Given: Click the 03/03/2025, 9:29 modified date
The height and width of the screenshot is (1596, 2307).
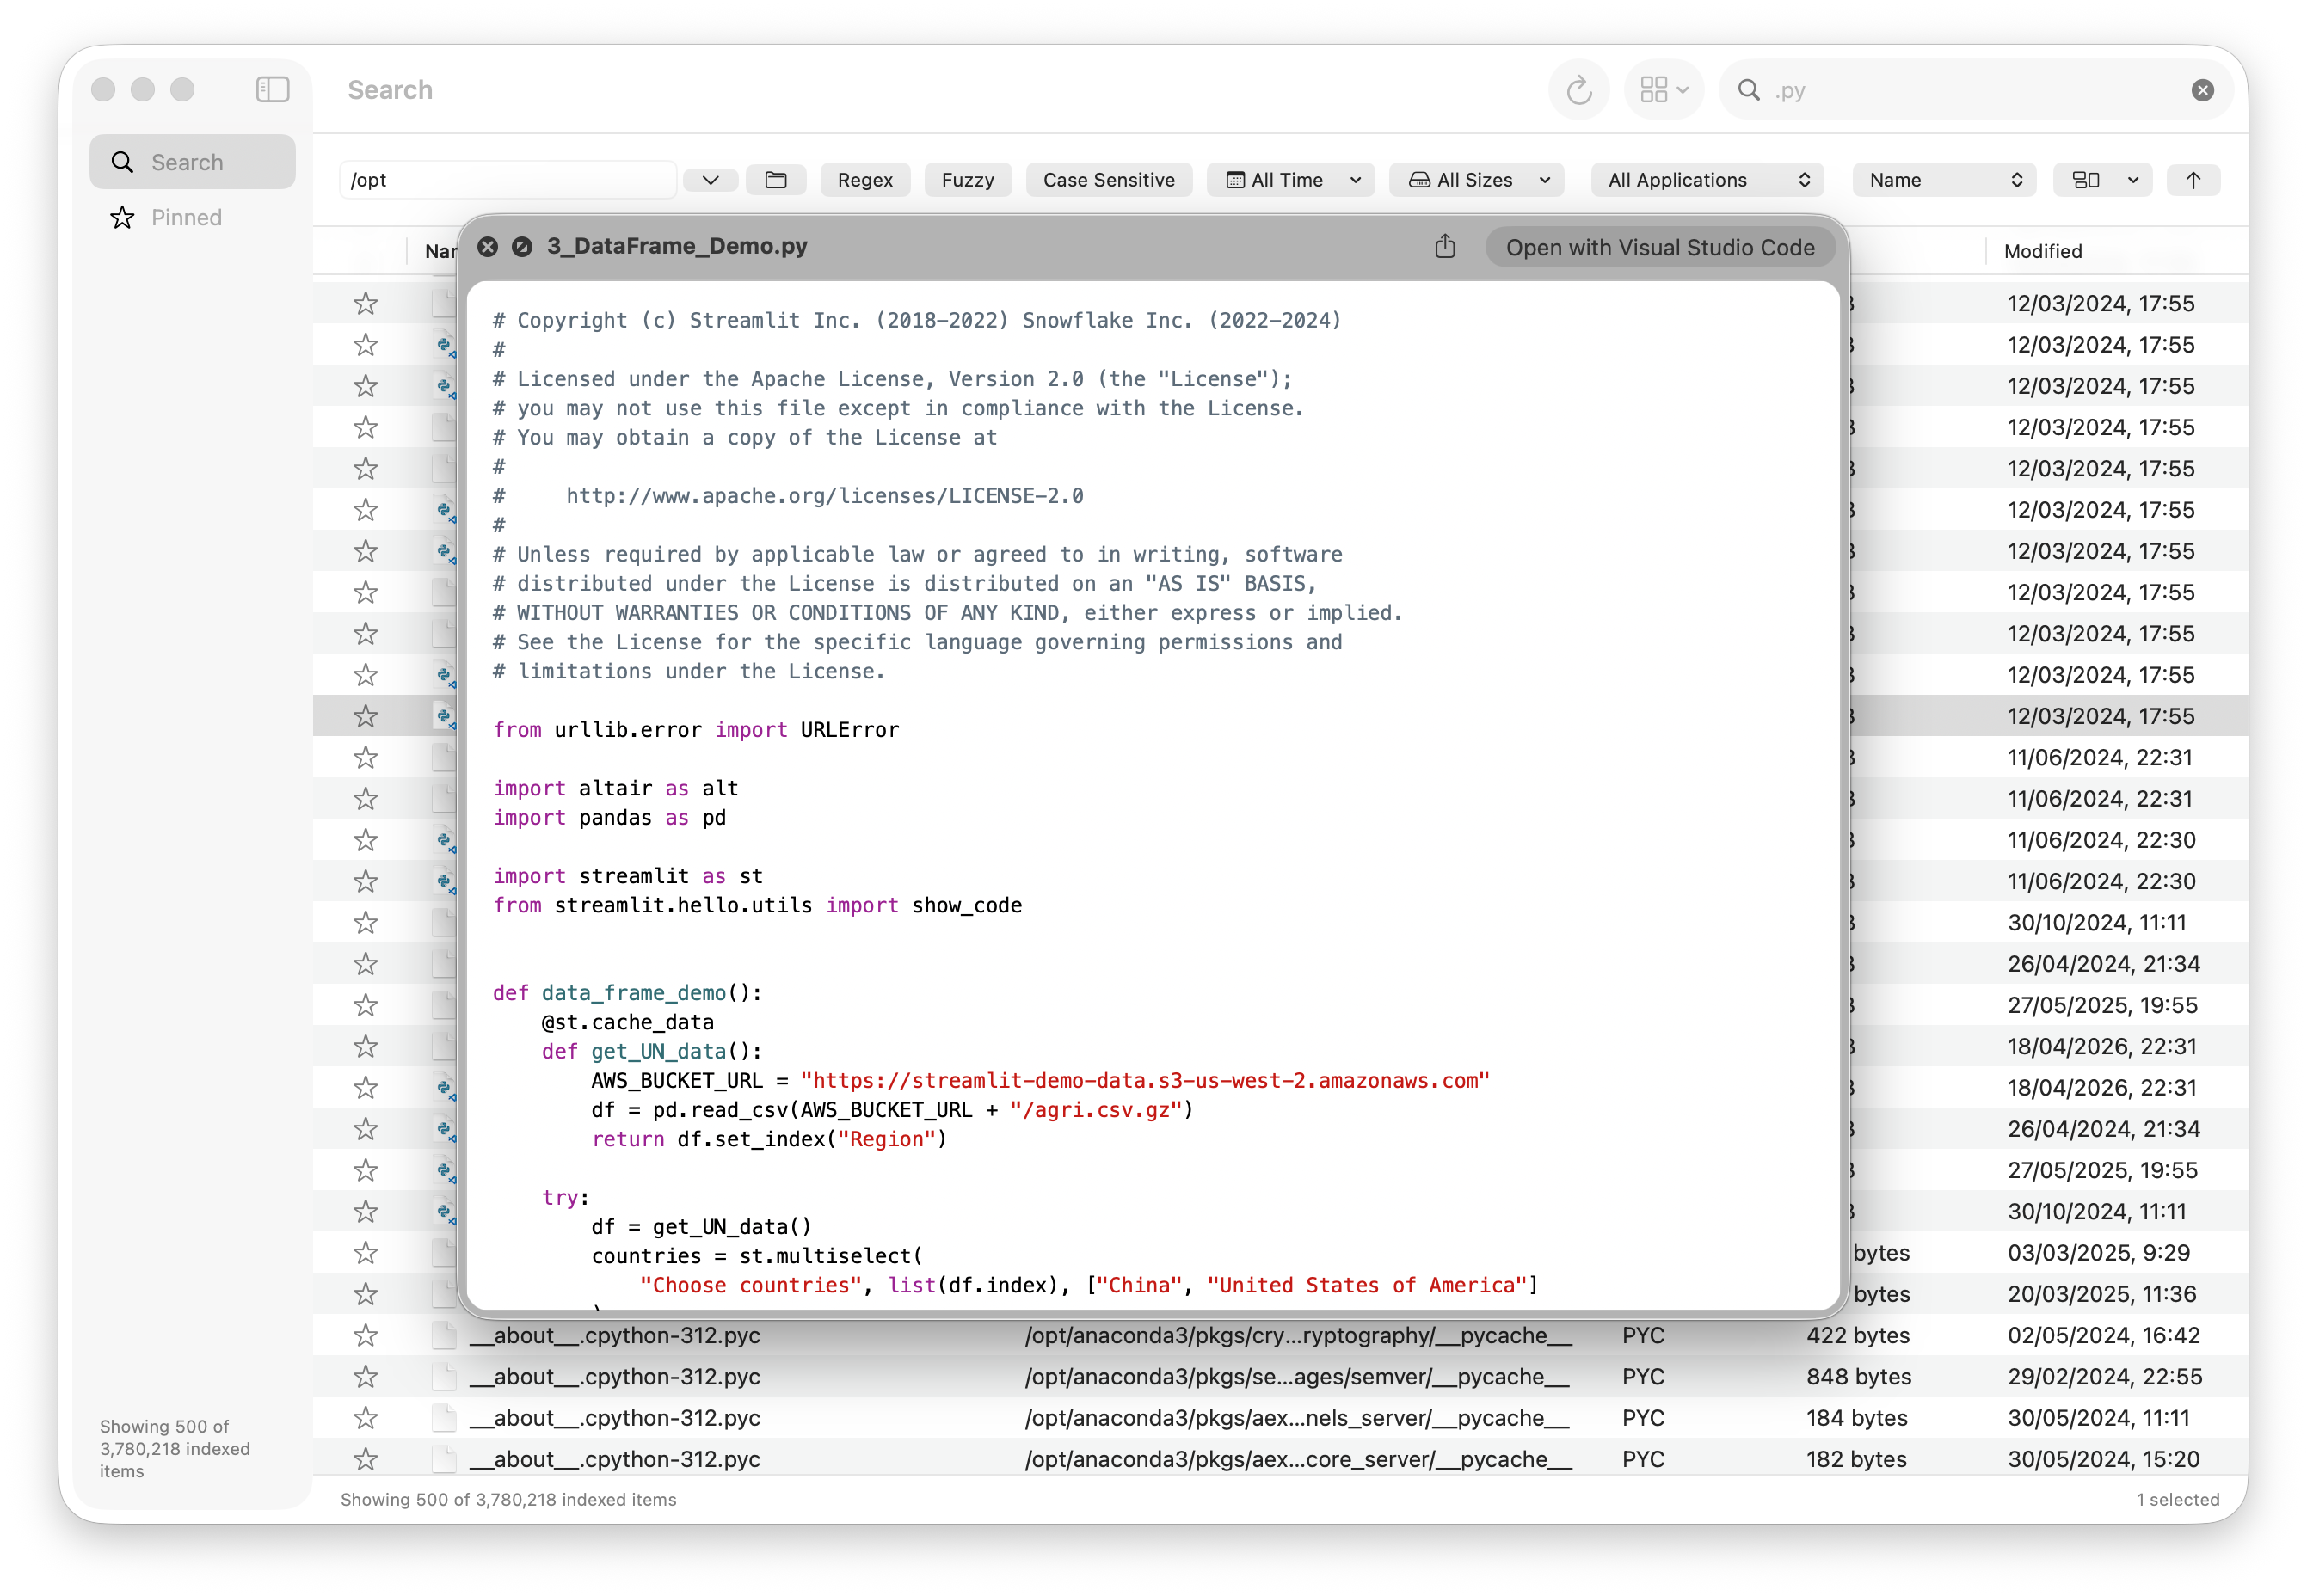Looking at the screenshot, I should (x=2098, y=1252).
